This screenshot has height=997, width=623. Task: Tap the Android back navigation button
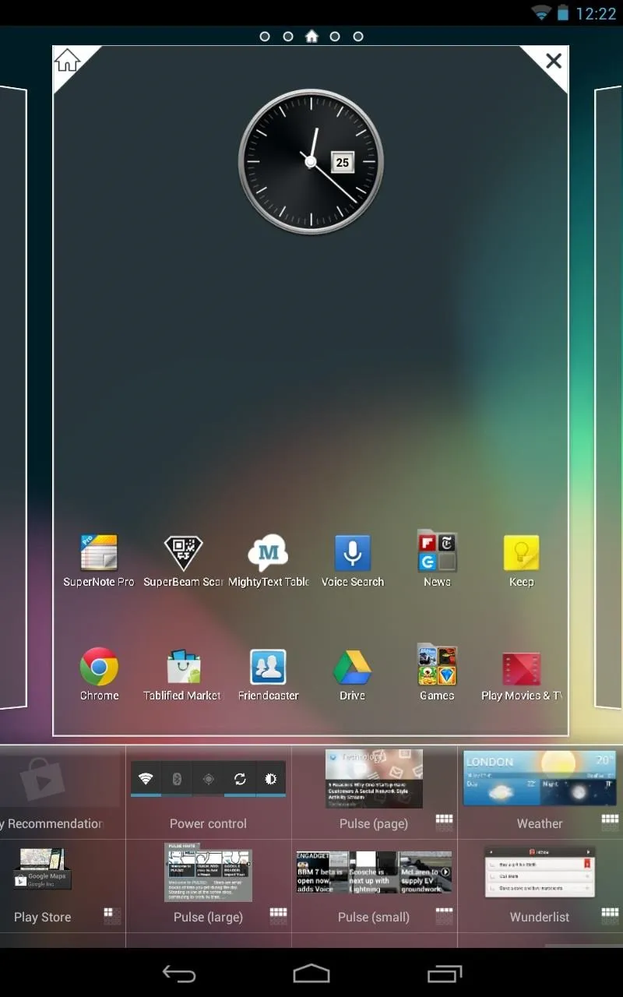(x=179, y=973)
